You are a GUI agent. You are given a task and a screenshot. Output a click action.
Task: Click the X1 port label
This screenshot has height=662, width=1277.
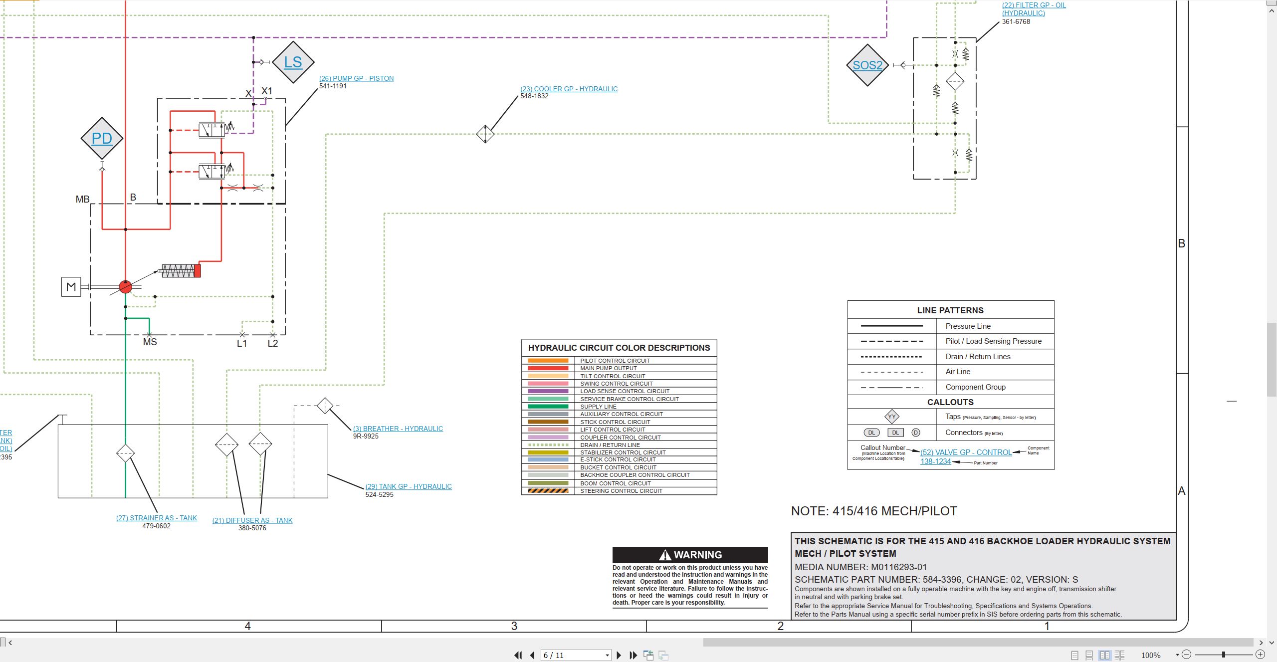pyautogui.click(x=267, y=91)
